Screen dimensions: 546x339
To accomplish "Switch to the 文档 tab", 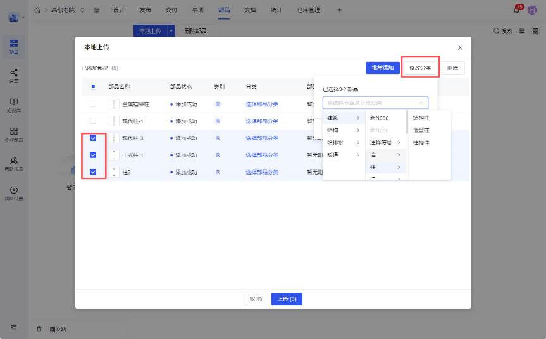I will coord(250,10).
